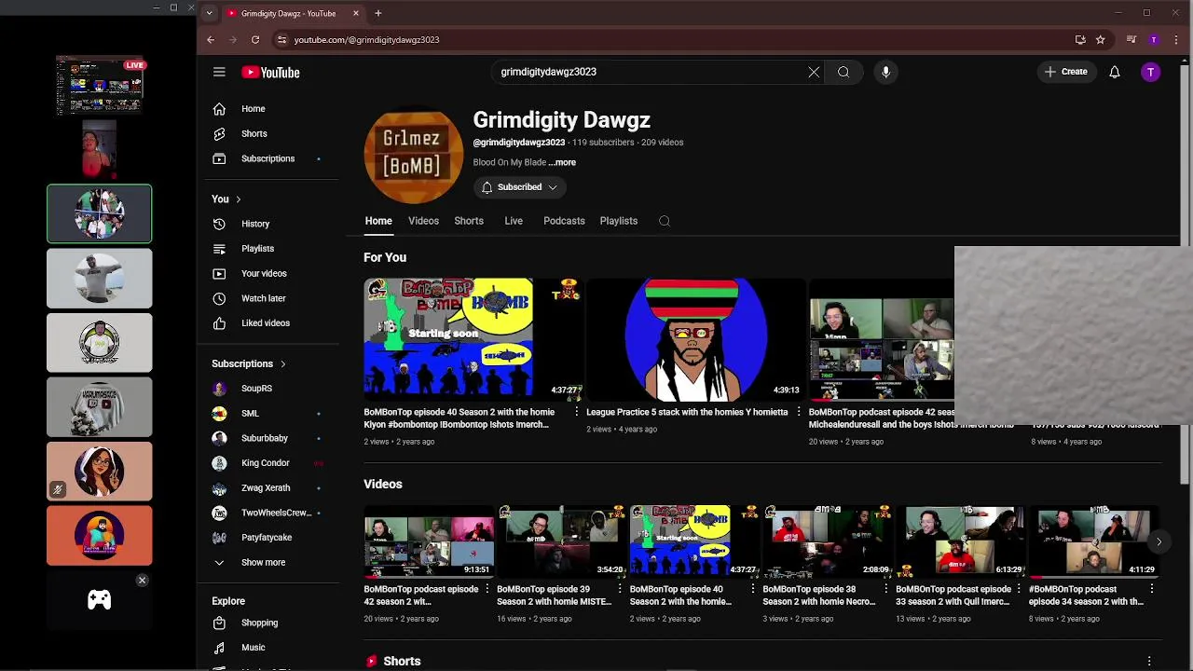Click the Grimdigity Dawgz channel avatar

pos(414,155)
